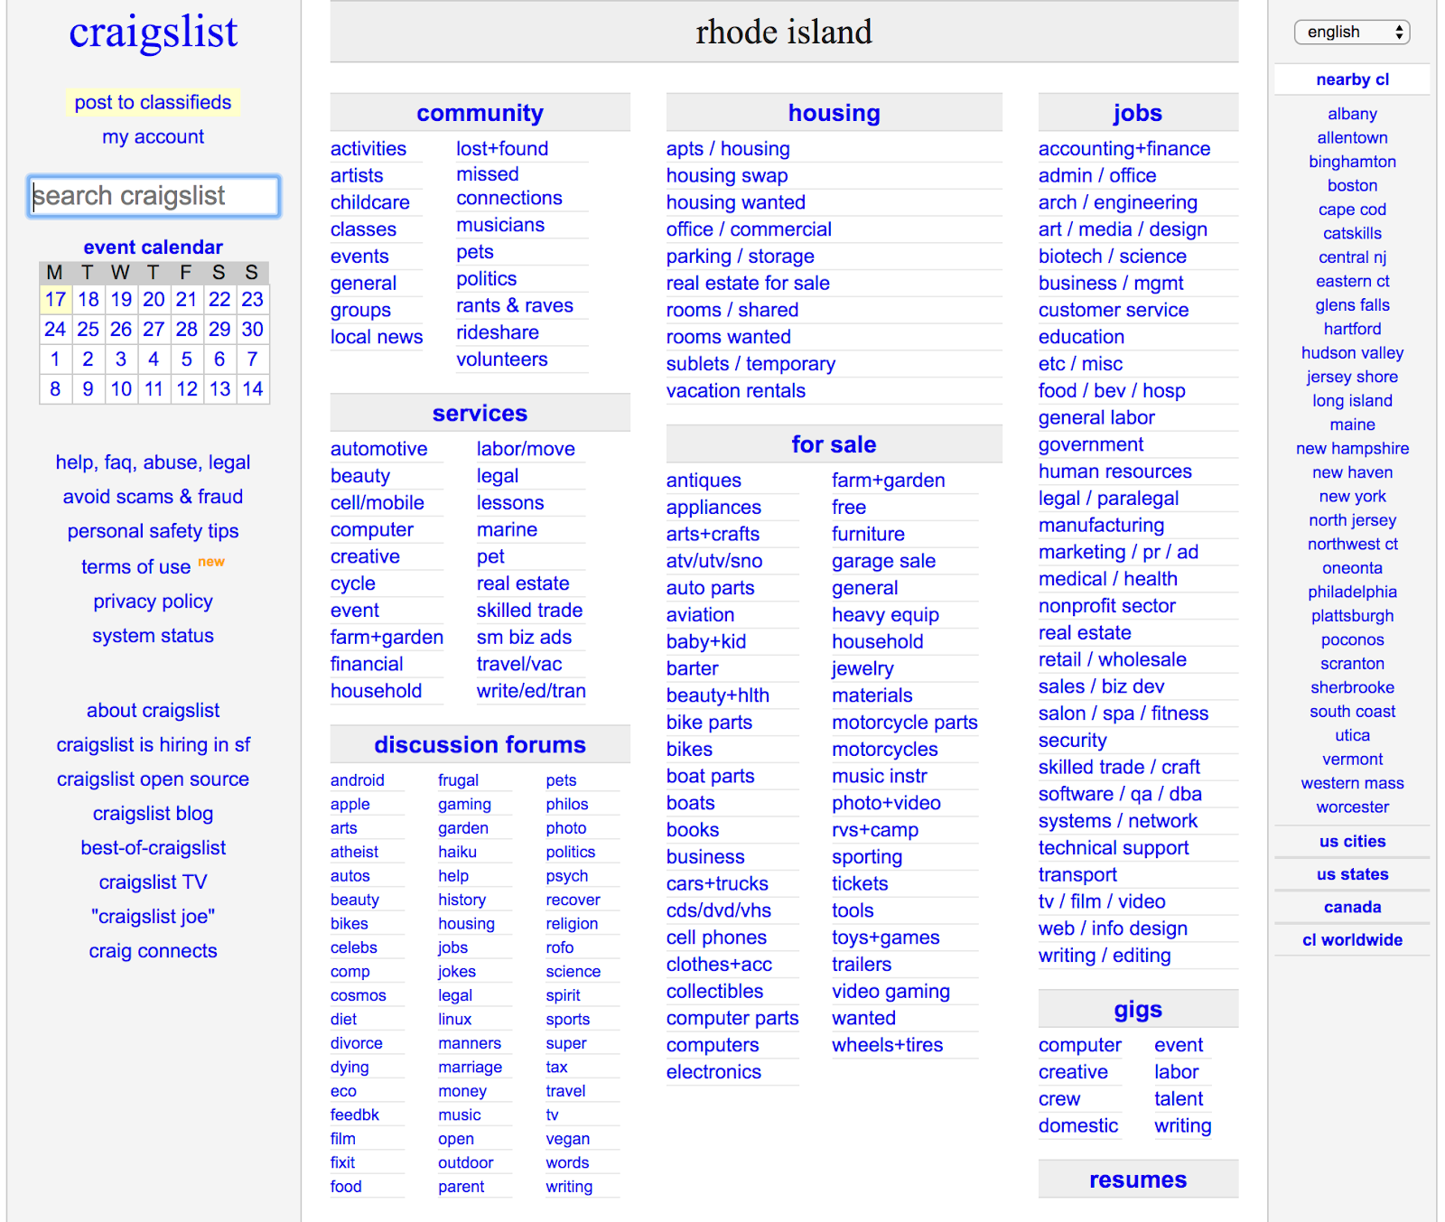
Task: Open the resumes section header
Action: pyautogui.click(x=1138, y=1180)
